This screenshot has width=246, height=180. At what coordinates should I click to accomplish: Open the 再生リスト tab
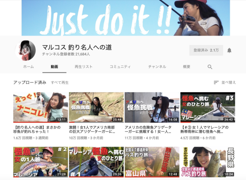point(84,67)
